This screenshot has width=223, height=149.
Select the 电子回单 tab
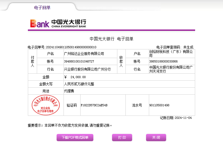coord(42,8)
